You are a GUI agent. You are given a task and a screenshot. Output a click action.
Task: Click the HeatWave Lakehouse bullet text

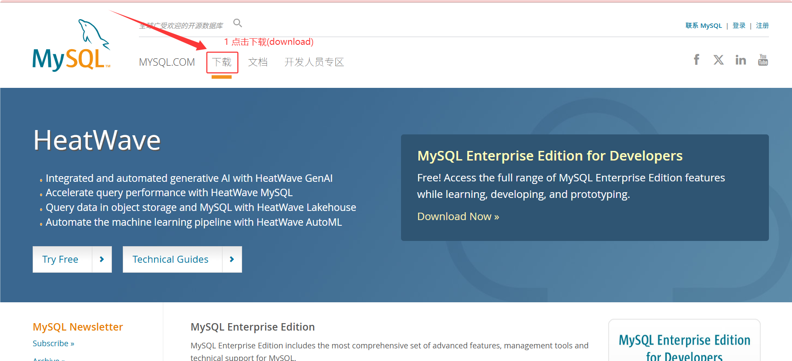coord(201,207)
